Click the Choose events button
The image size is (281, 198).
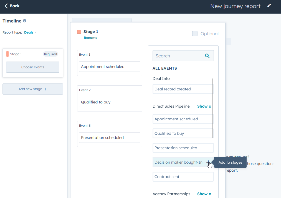pos(32,67)
